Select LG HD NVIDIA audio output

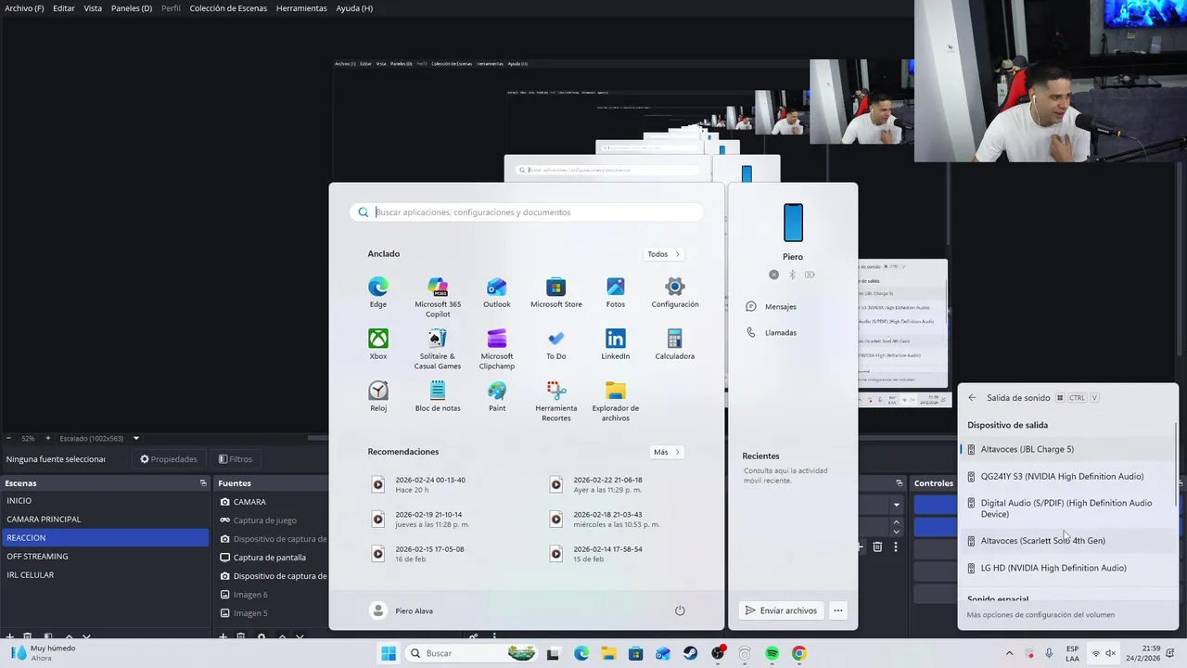pos(1066,568)
